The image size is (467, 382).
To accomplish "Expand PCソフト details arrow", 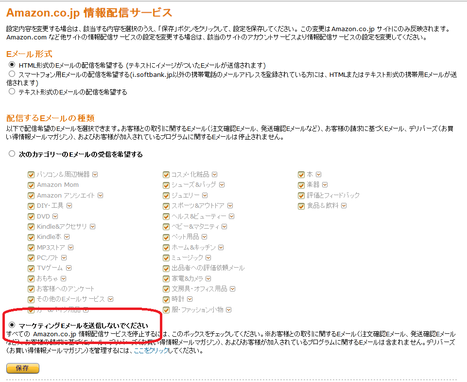I will click(64, 257).
